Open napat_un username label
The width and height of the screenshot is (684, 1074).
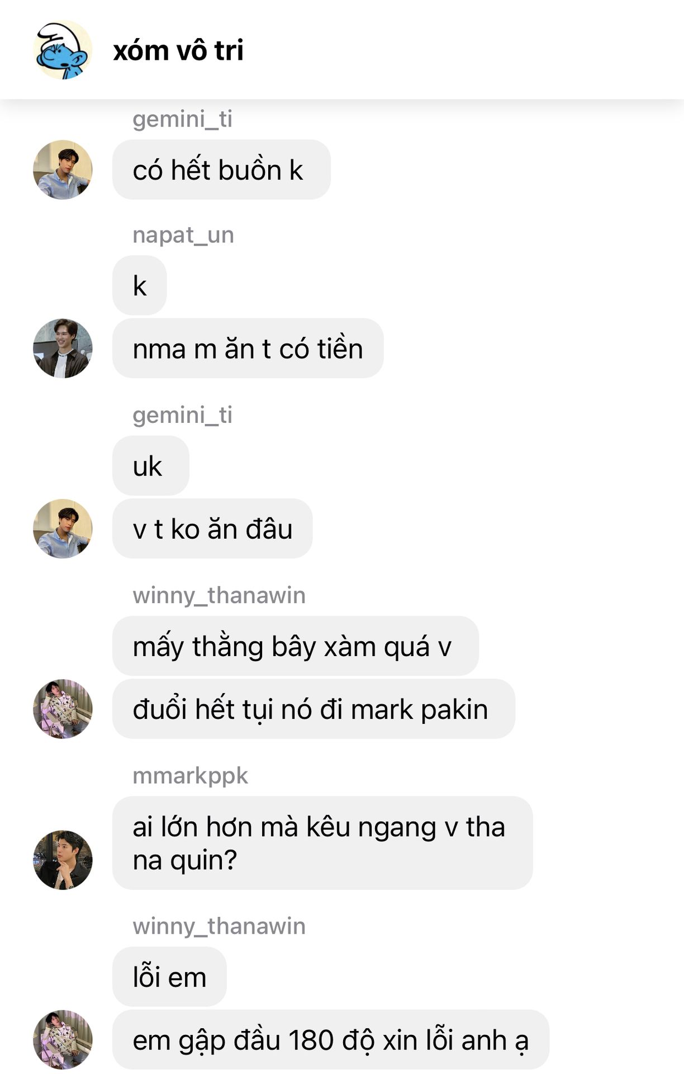[x=183, y=235]
